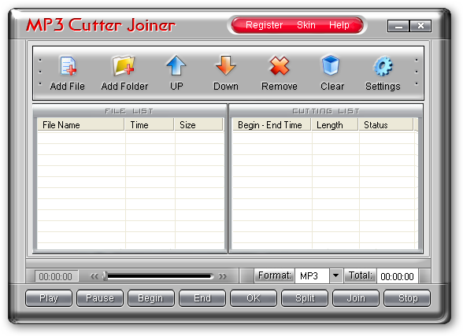Start playback with the Play button
Viewport: 463px width, 336px height.
pos(49,298)
